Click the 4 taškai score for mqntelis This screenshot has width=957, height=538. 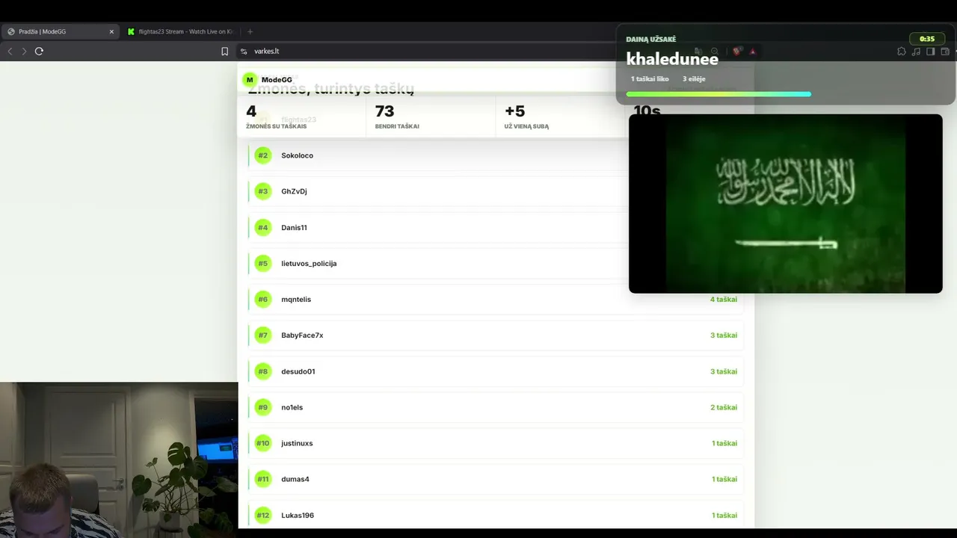tap(724, 300)
